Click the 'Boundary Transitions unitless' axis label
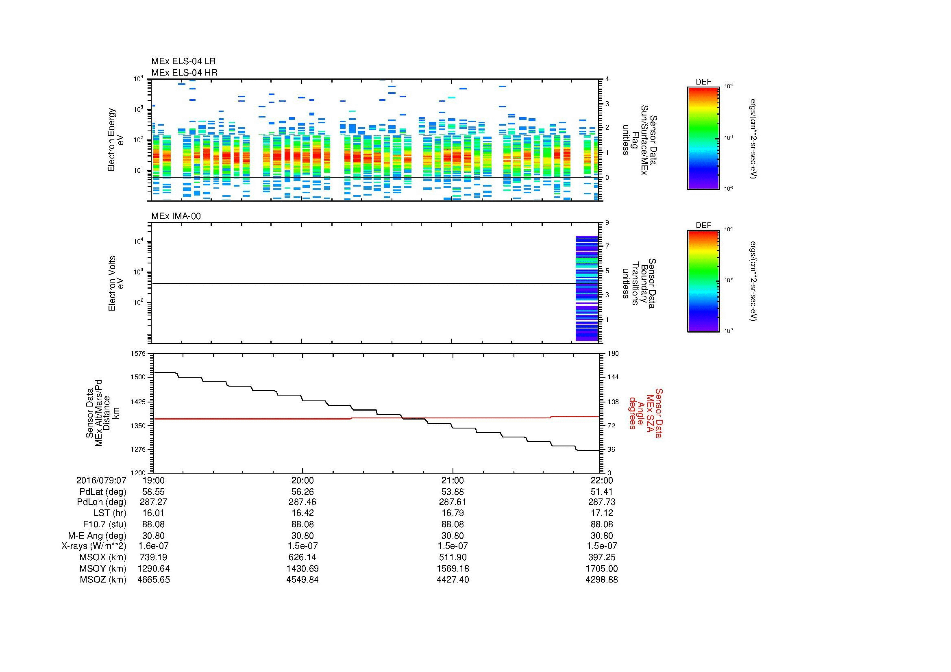The height and width of the screenshot is (672, 951). coord(640,283)
